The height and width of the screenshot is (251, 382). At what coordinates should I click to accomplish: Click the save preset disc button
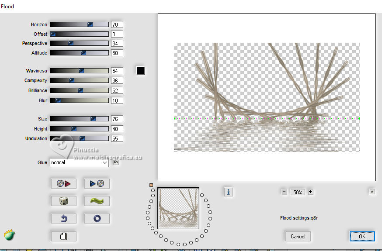[x=97, y=184]
